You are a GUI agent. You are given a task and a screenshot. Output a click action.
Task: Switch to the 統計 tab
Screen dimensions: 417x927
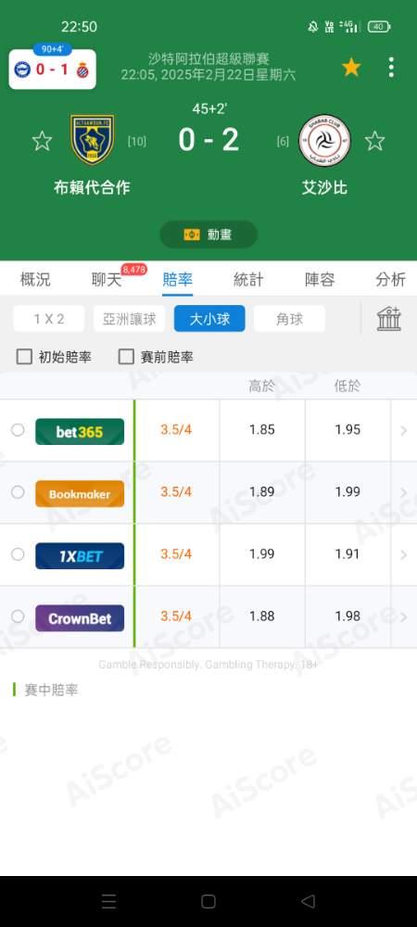(x=248, y=280)
